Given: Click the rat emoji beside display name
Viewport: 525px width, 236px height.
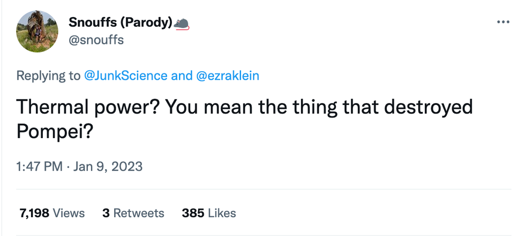Looking at the screenshot, I should pyautogui.click(x=182, y=23).
